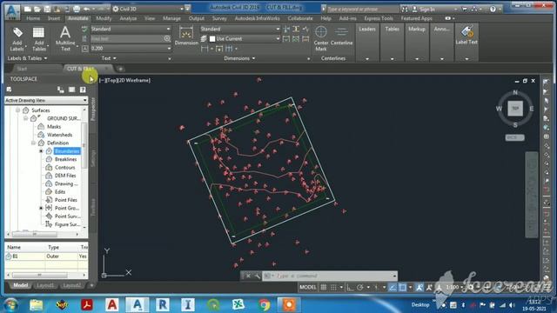This screenshot has width=557, height=313.
Task: Switch to the Layout1 tab
Action: tap(45, 285)
